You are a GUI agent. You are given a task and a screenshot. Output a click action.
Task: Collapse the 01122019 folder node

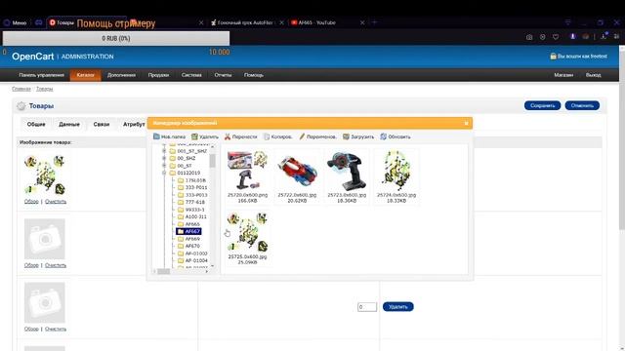pyautogui.click(x=164, y=174)
